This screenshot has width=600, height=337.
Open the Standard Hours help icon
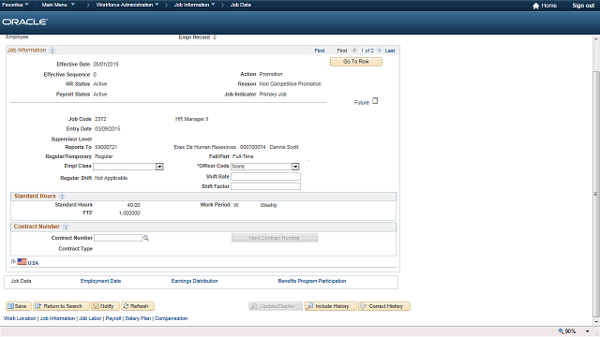[62, 197]
